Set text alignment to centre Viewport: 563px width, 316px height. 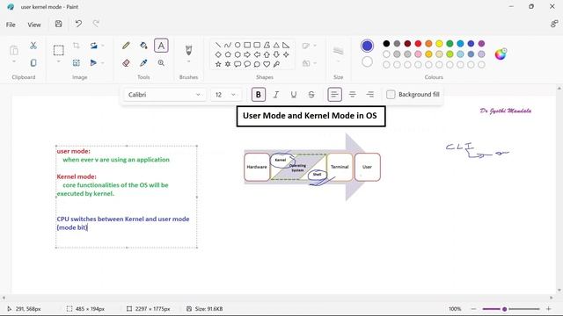(352, 95)
